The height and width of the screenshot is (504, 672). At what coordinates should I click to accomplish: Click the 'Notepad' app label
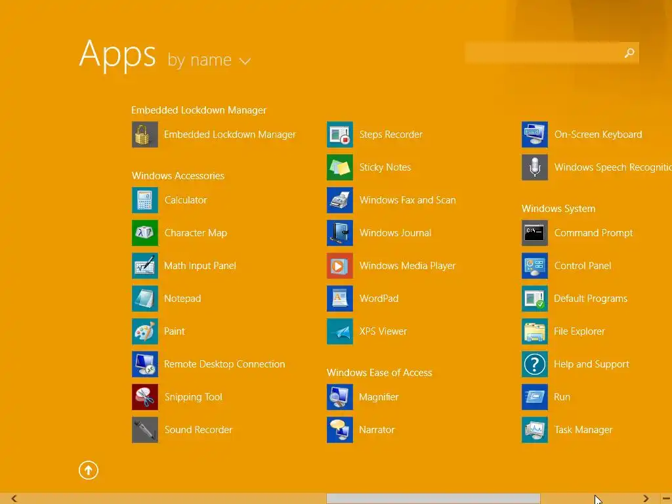pyautogui.click(x=182, y=299)
